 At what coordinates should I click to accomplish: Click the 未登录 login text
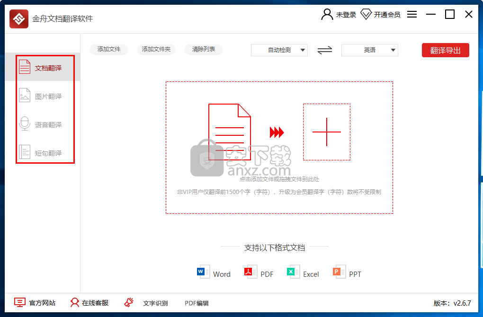[346, 15]
